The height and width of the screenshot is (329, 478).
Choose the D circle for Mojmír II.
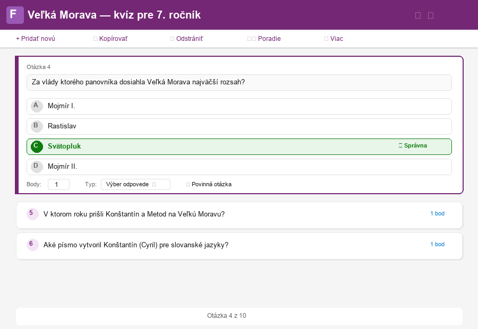(x=36, y=167)
